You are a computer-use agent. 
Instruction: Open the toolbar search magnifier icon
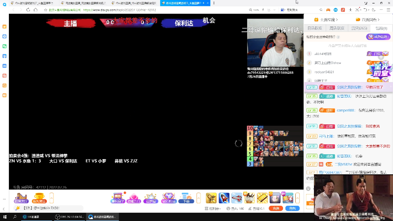click(321, 10)
